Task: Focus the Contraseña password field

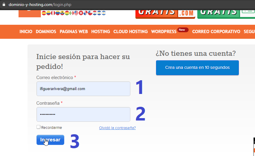Action: point(83,114)
